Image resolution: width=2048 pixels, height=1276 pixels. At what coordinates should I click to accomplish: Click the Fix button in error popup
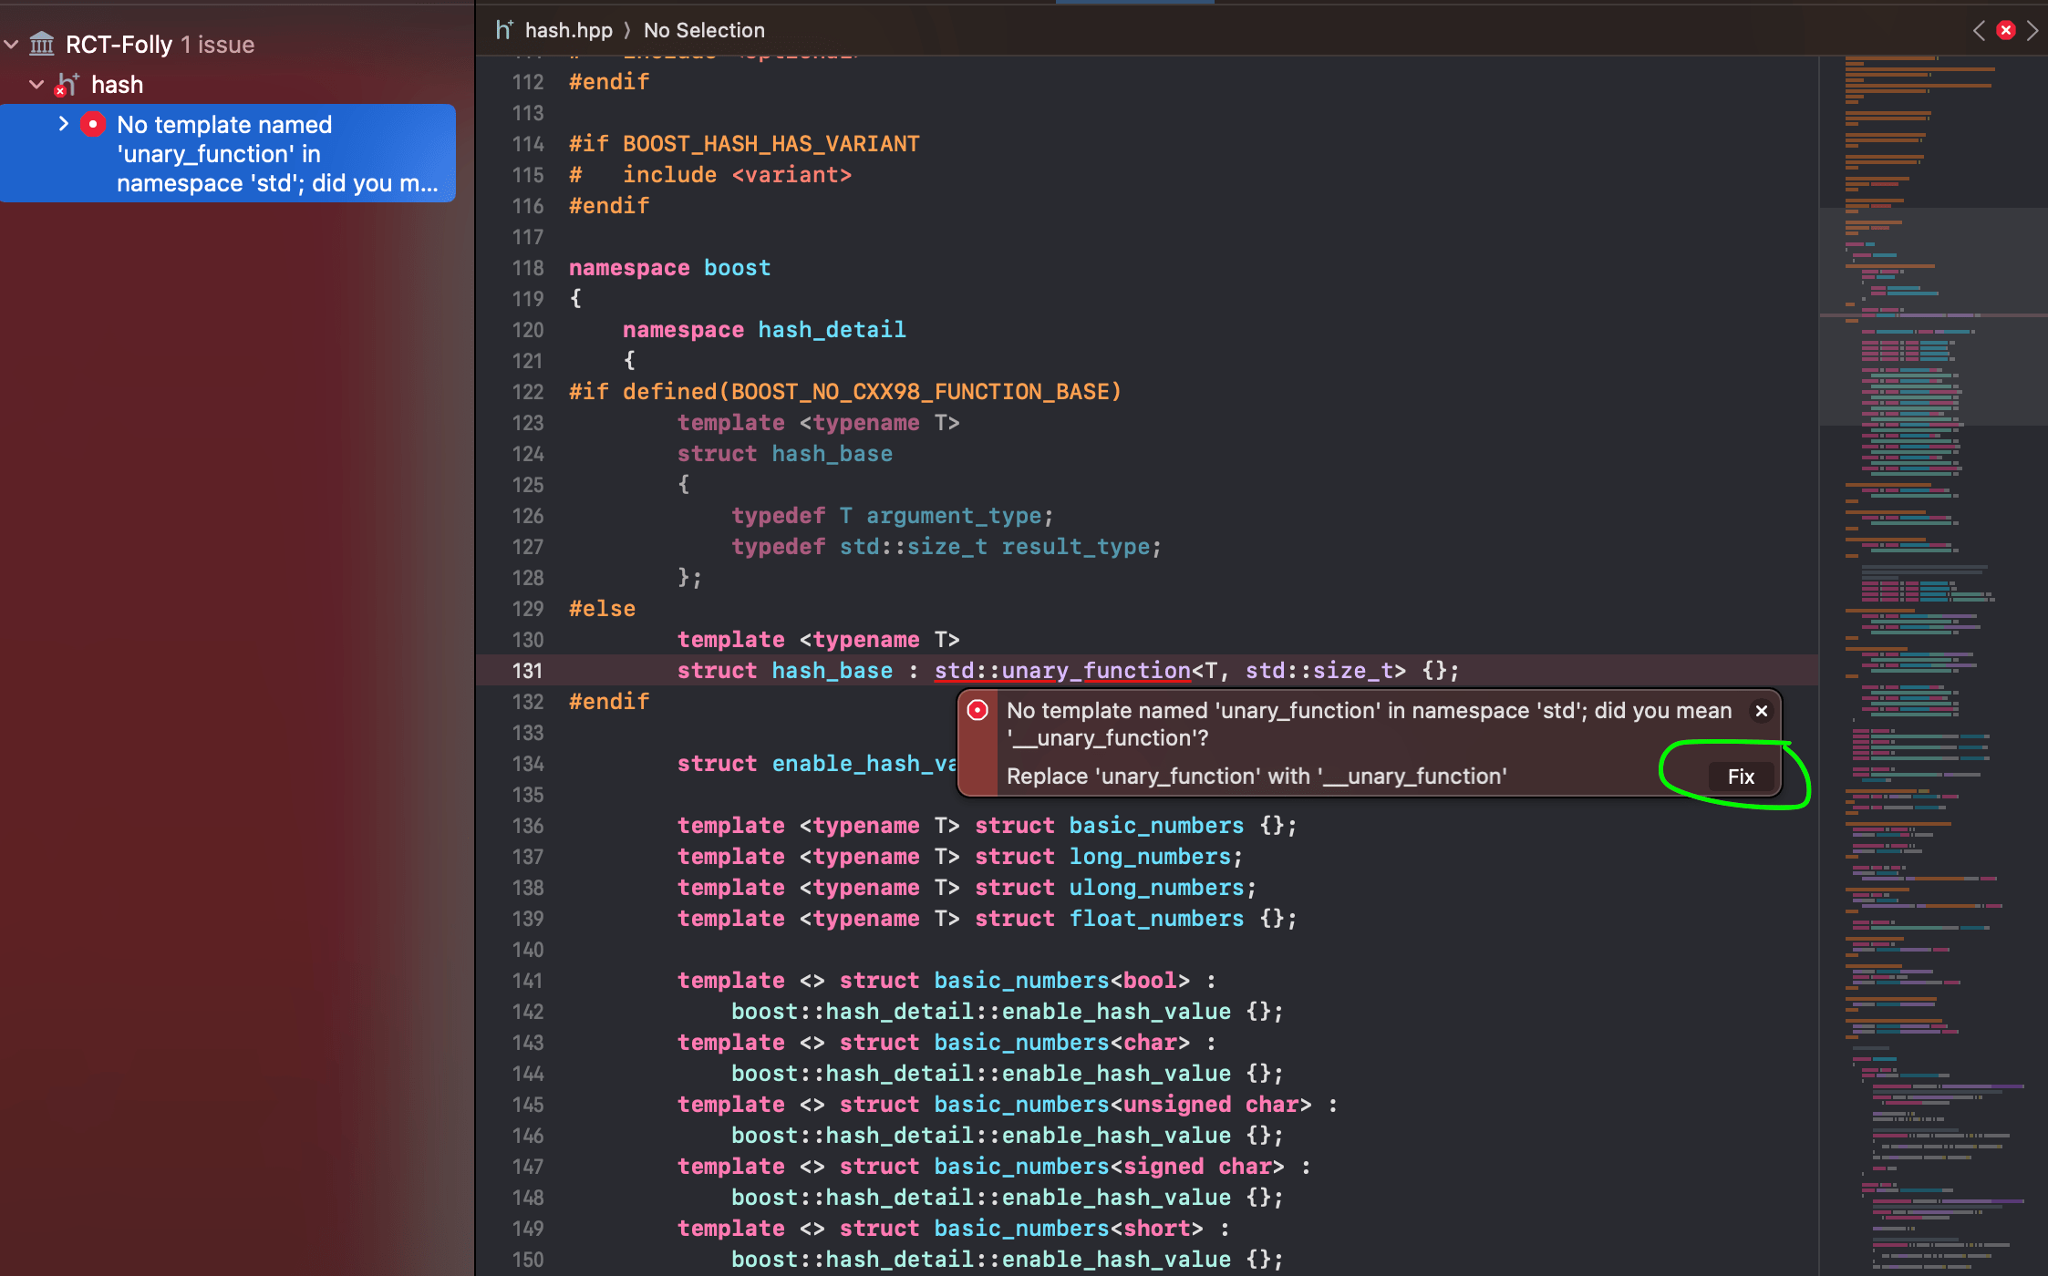[x=1740, y=777]
